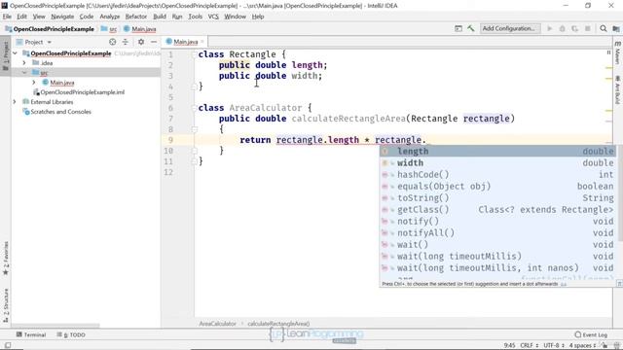Click the OpenClosedPrincipleExample breadcrumb in the navigation bar
Screen dimensions: 623x350
50,29
